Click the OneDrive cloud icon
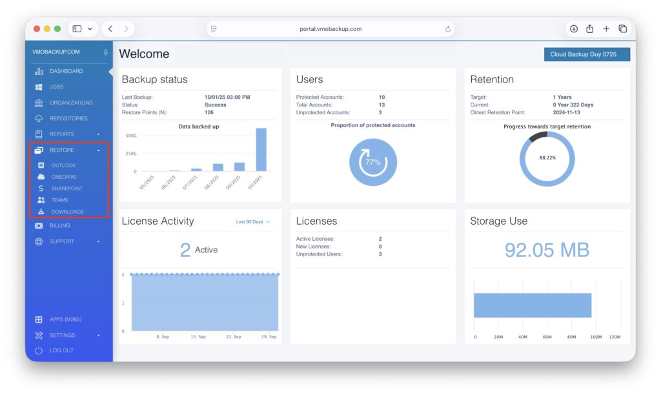 coord(41,177)
